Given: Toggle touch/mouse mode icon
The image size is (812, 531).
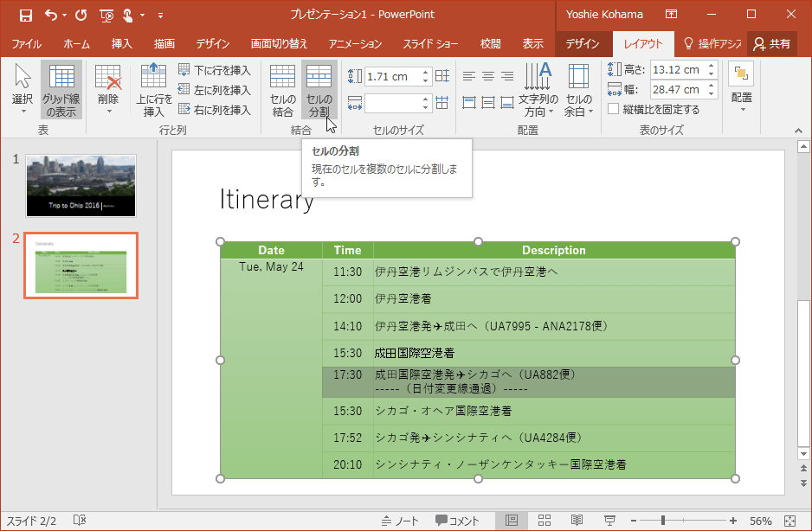Looking at the screenshot, I should pyautogui.click(x=127, y=16).
